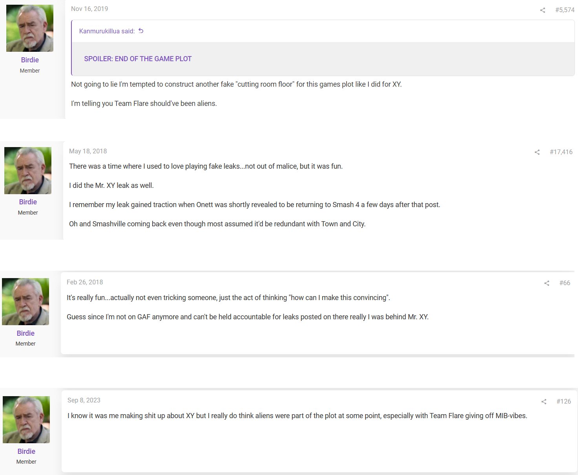Open Birdie username on post #66
This screenshot has width=578, height=475.
[x=26, y=333]
